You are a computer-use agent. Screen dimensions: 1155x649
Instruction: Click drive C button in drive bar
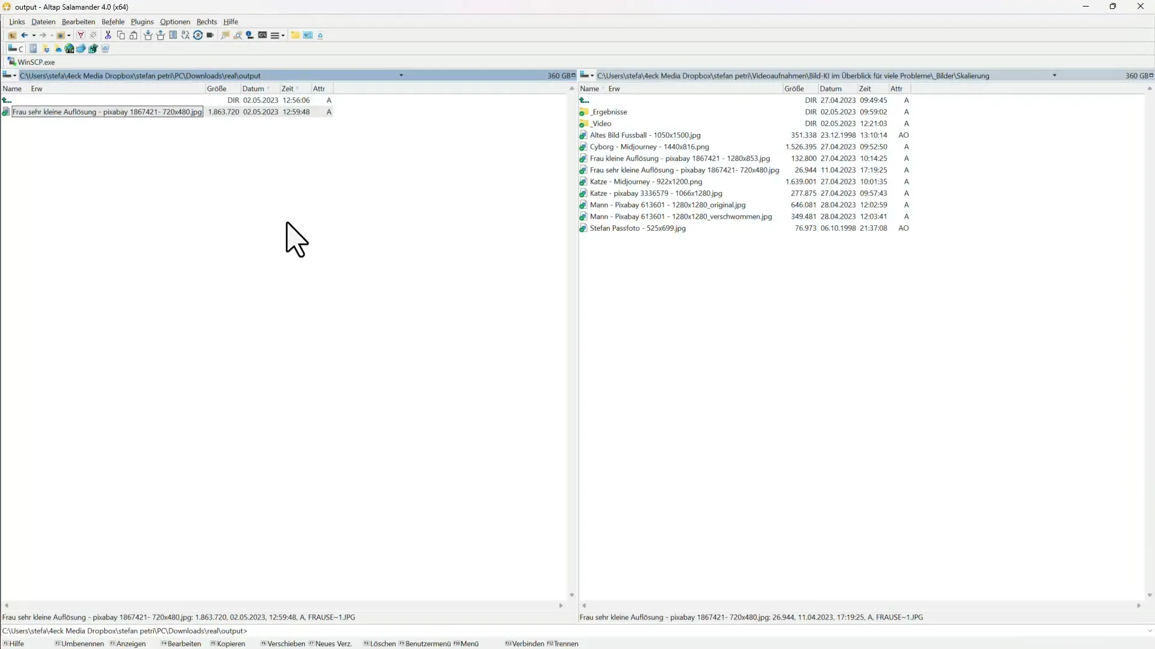(x=16, y=49)
